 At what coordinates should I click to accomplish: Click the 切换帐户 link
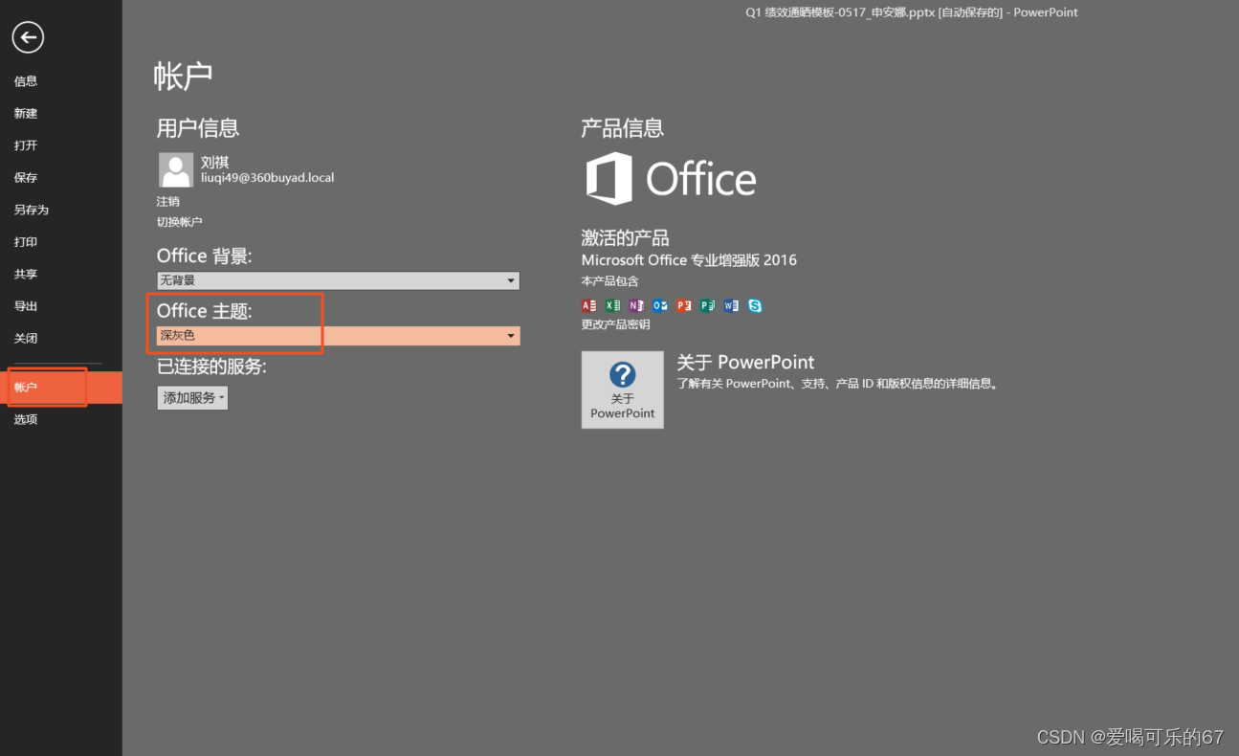(180, 222)
